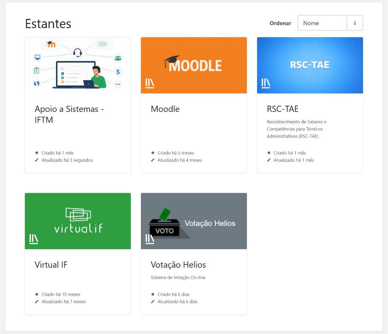Screen dimensions: 388x334
Task: Toggle sort direction arrow button
Action: click(x=355, y=23)
